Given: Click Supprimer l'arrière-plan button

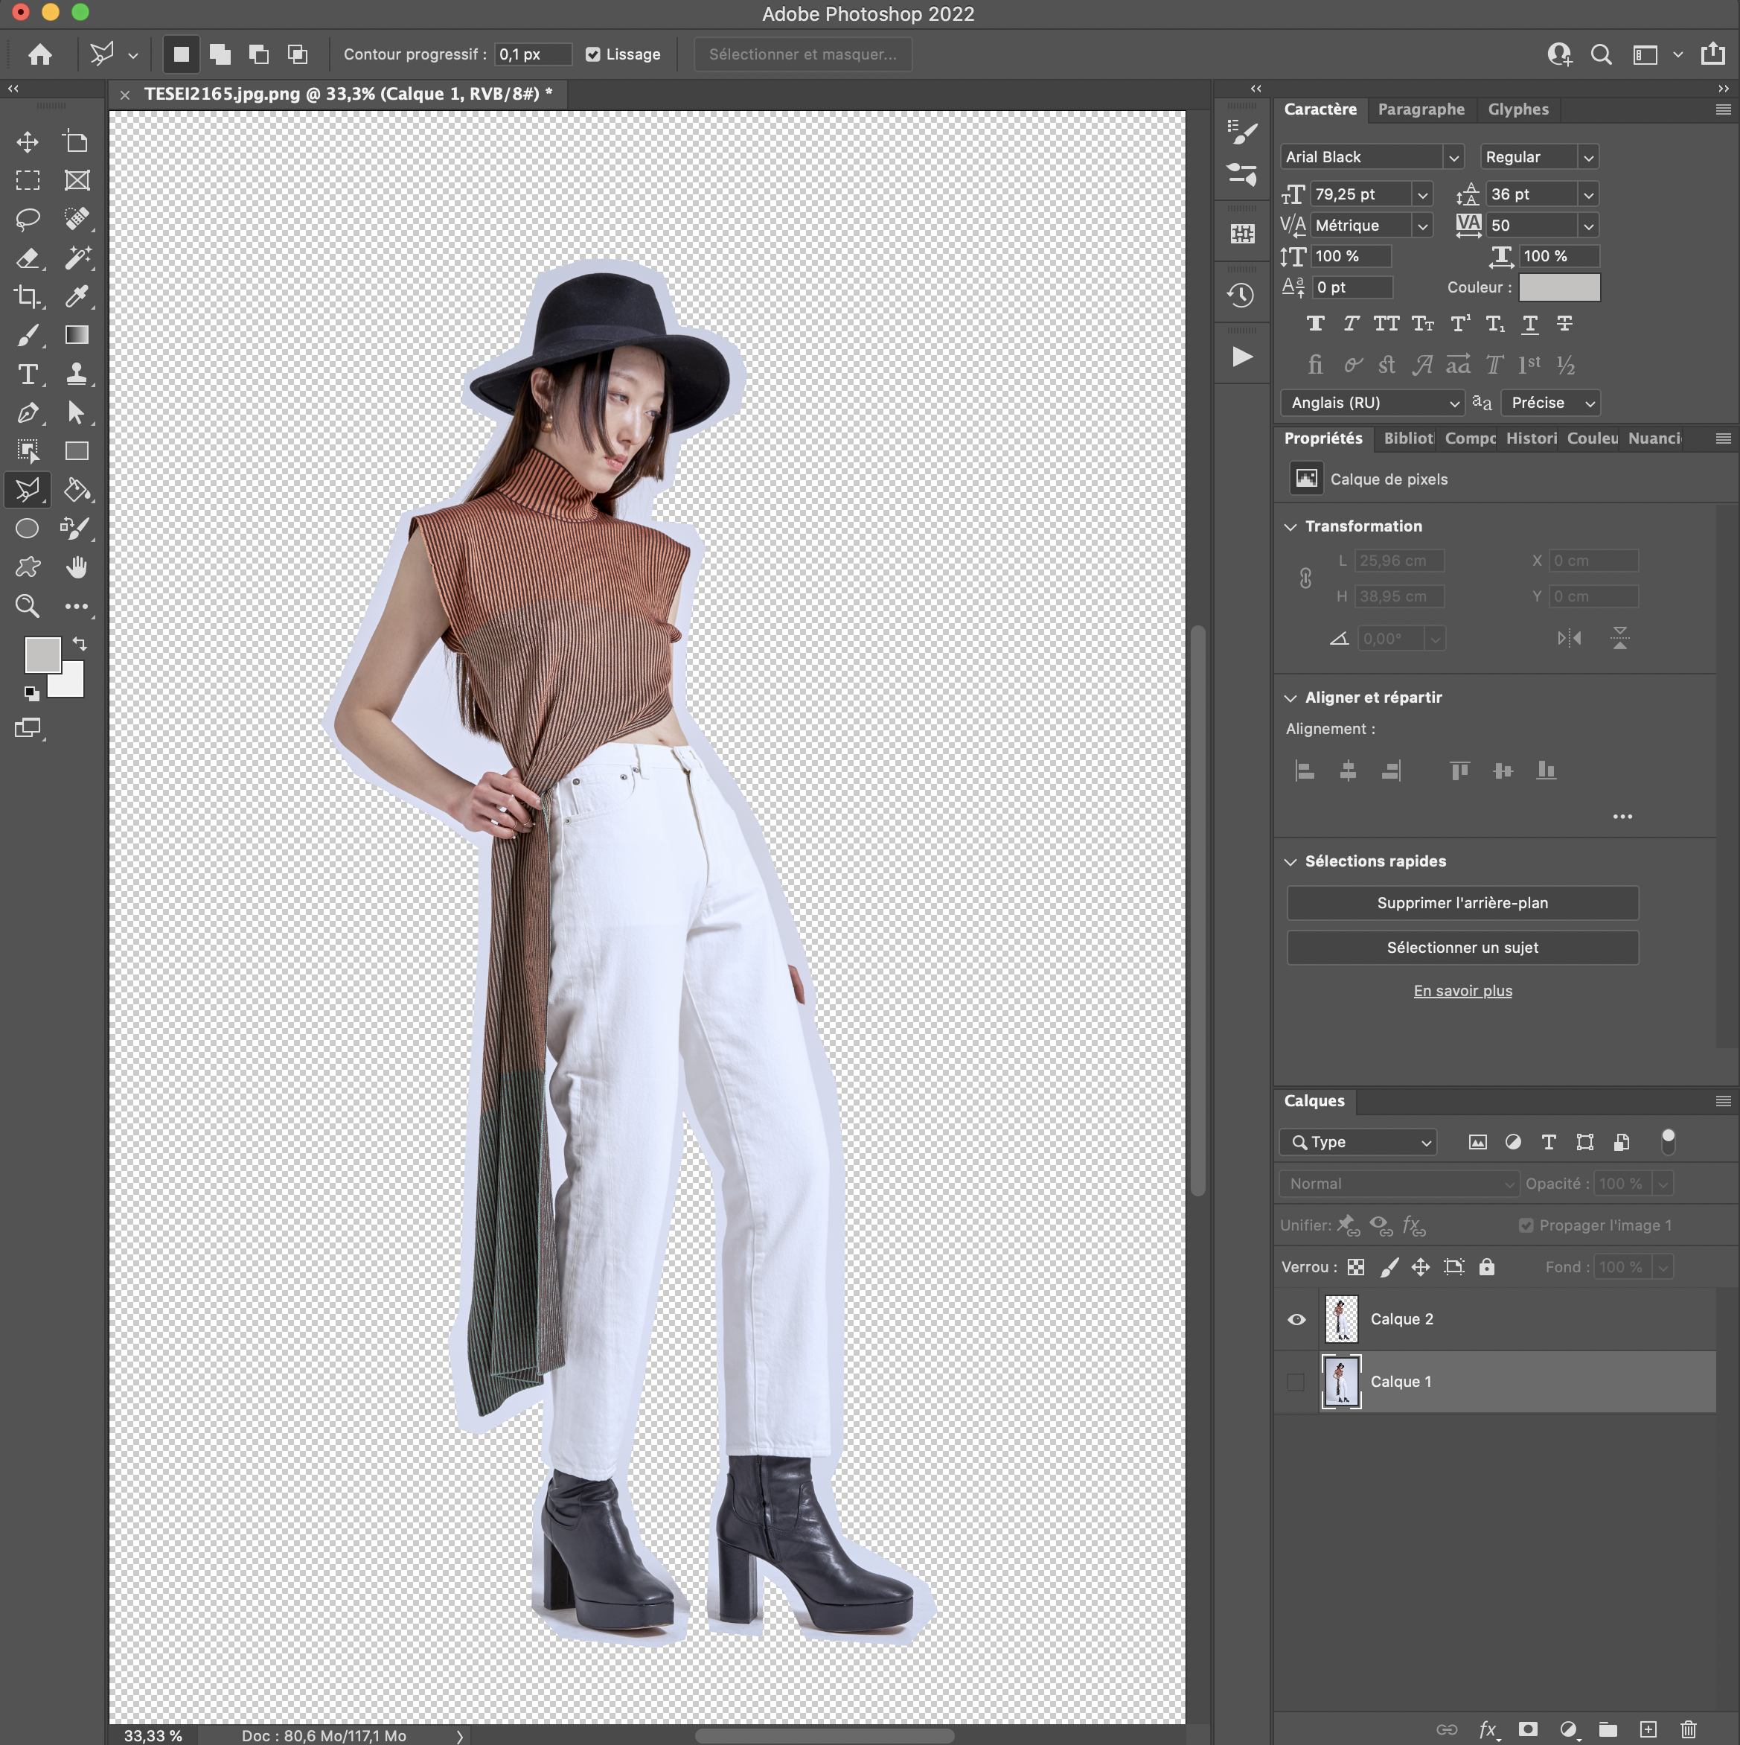Looking at the screenshot, I should [1462, 902].
